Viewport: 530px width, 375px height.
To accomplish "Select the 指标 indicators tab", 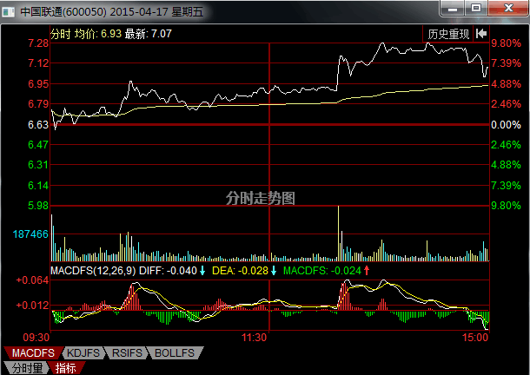I will click(66, 368).
